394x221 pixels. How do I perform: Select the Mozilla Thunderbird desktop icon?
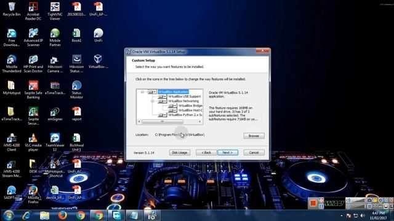coord(12,64)
